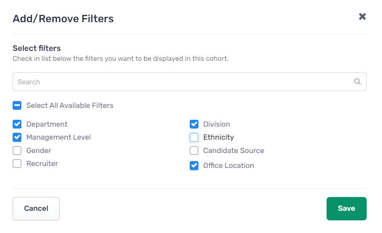The height and width of the screenshot is (233, 382).
Task: Click the Management Level label text
Action: pyautogui.click(x=59, y=137)
